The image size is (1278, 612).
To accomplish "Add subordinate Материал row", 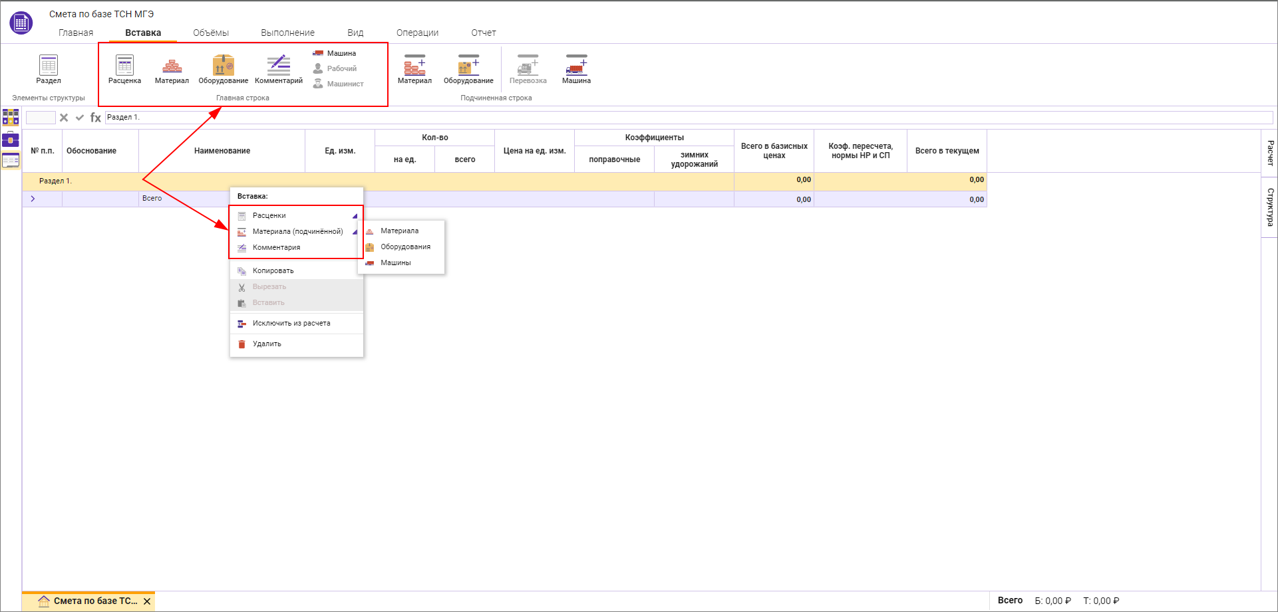I will [414, 70].
